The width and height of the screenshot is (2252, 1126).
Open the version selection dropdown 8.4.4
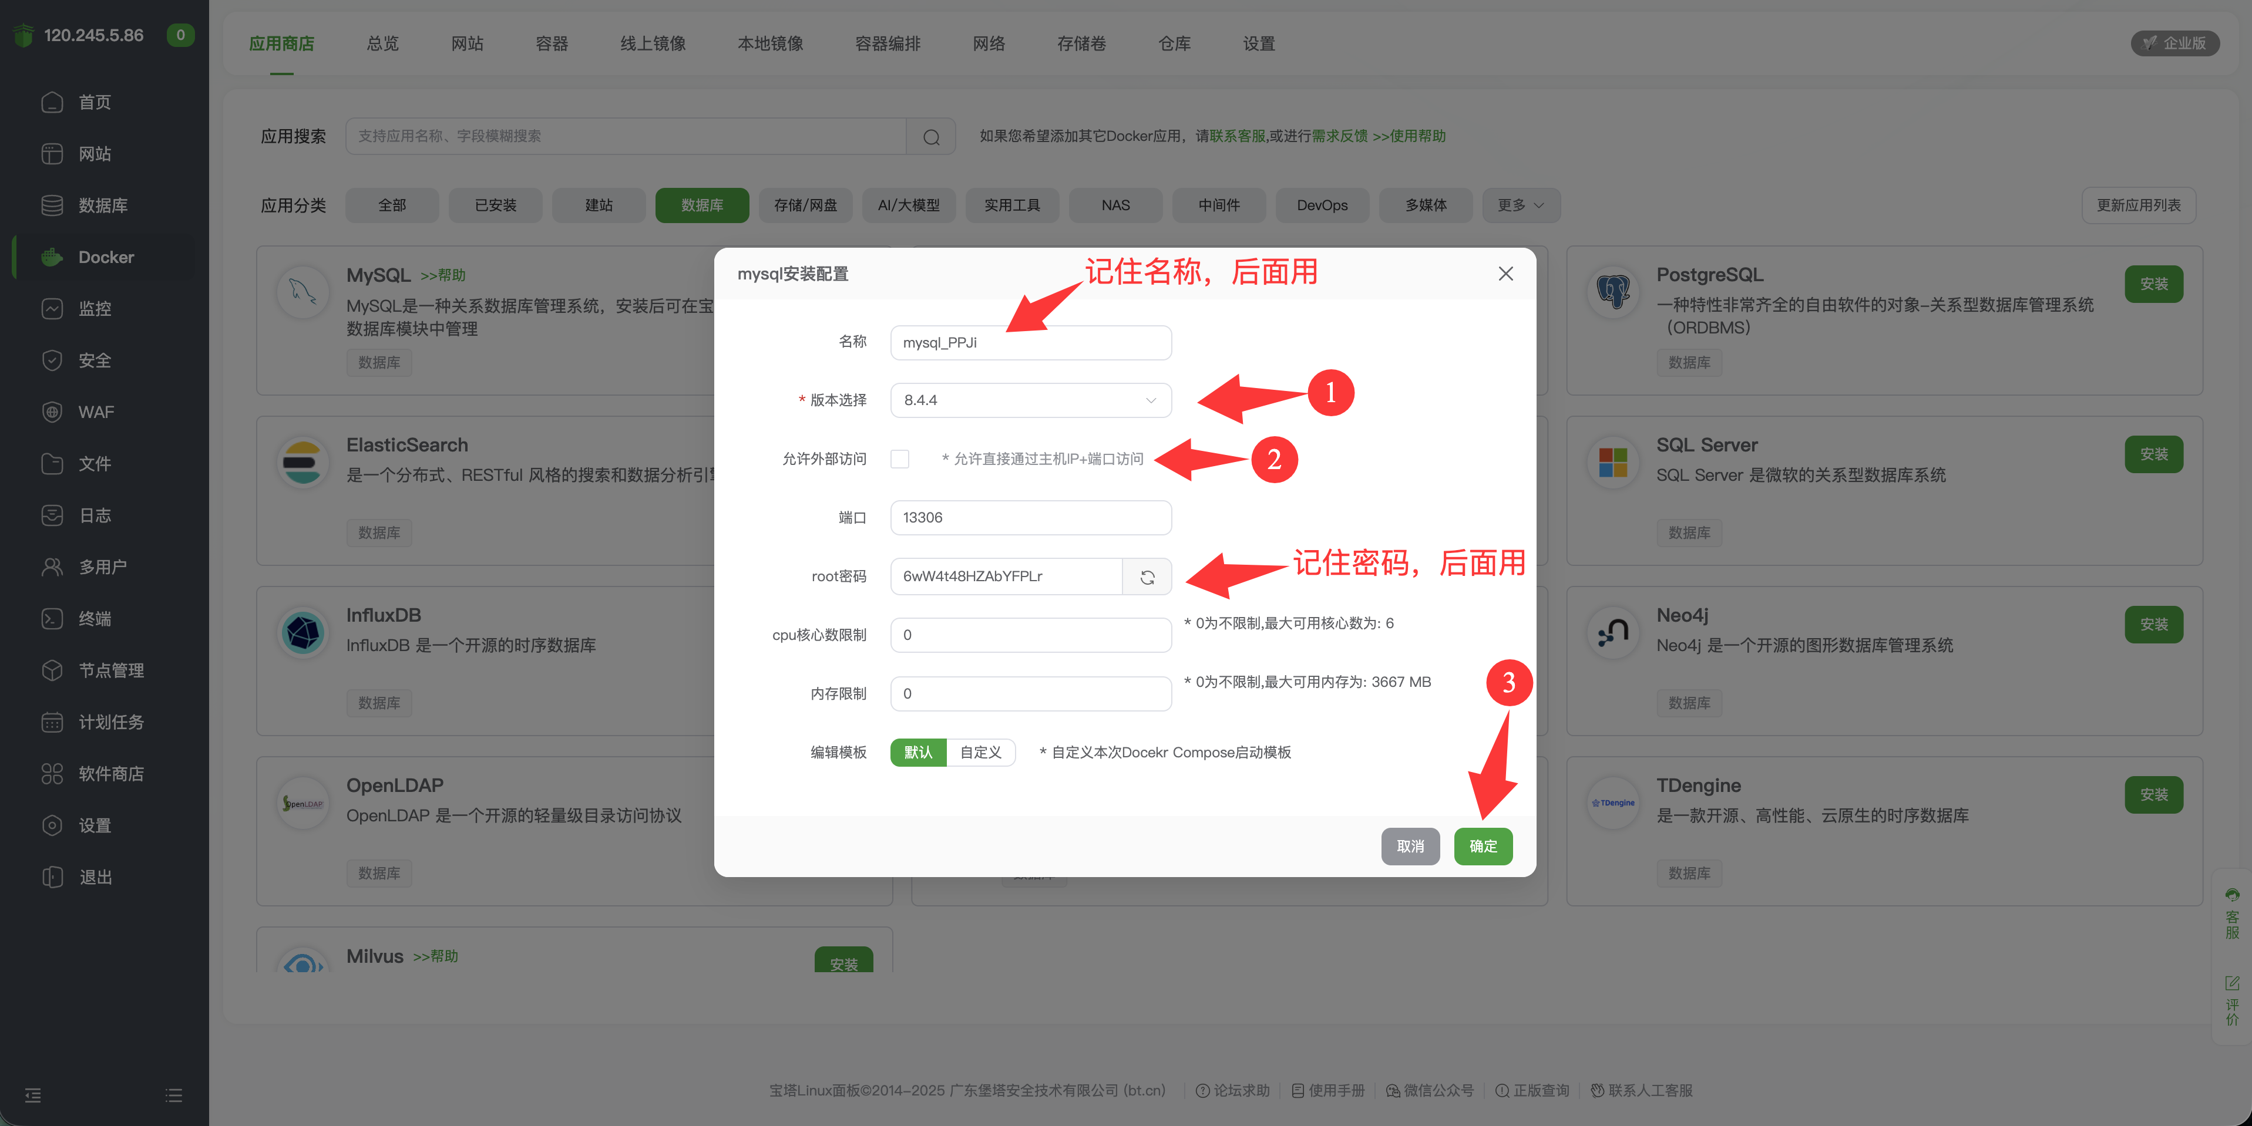[1030, 400]
